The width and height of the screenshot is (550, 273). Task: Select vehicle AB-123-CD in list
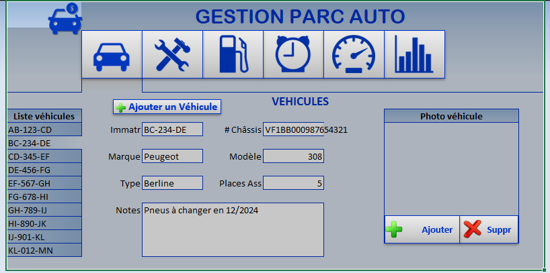pyautogui.click(x=44, y=129)
